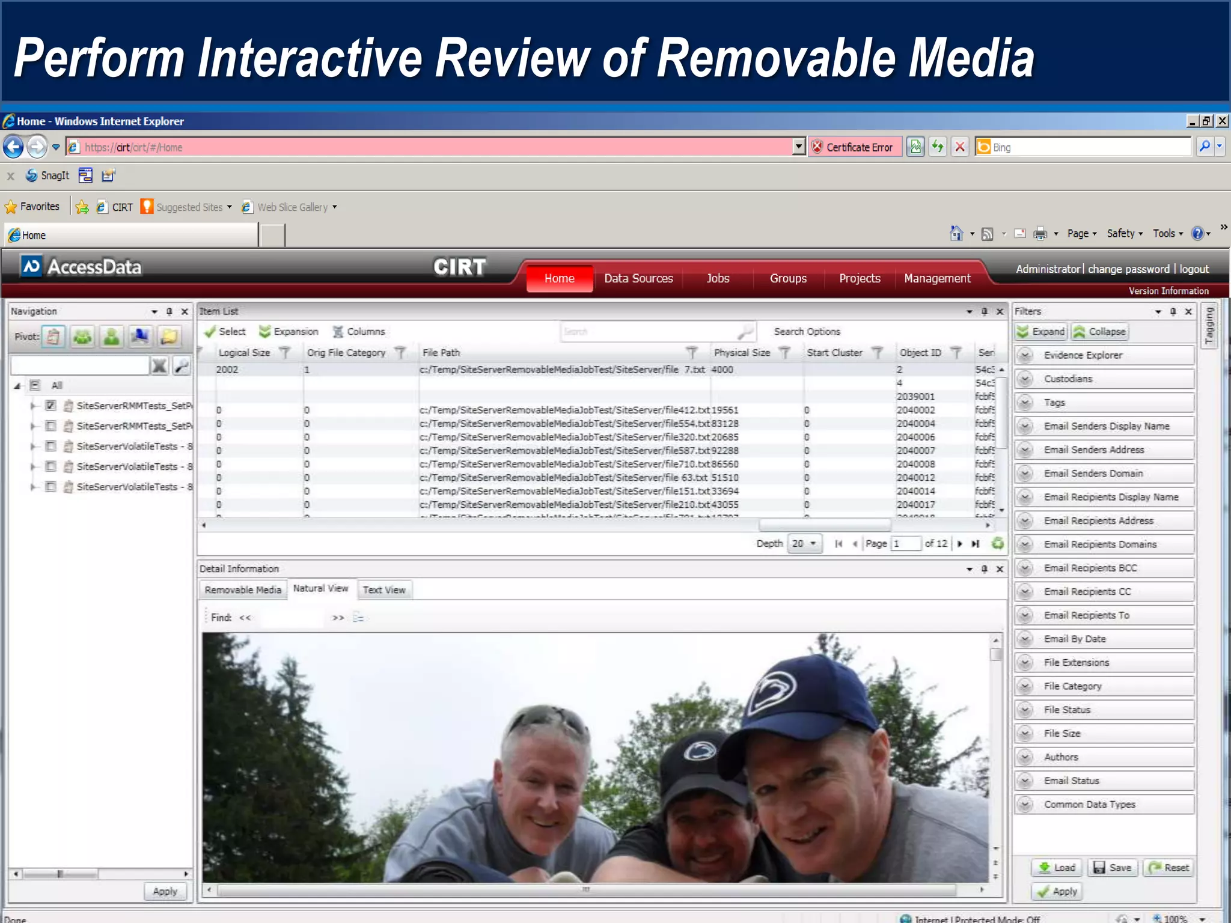The width and height of the screenshot is (1231, 923).
Task: Click the Navigation horizontal scrollbar thumb
Action: click(x=60, y=874)
